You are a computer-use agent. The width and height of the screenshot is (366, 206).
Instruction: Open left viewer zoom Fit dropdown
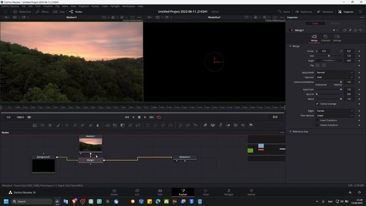tap(6, 17)
